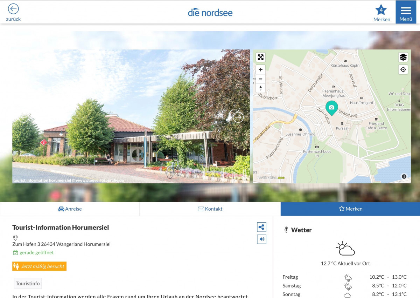The height and width of the screenshot is (298, 420).
Task: Expand map to fullscreen
Action: (260, 57)
